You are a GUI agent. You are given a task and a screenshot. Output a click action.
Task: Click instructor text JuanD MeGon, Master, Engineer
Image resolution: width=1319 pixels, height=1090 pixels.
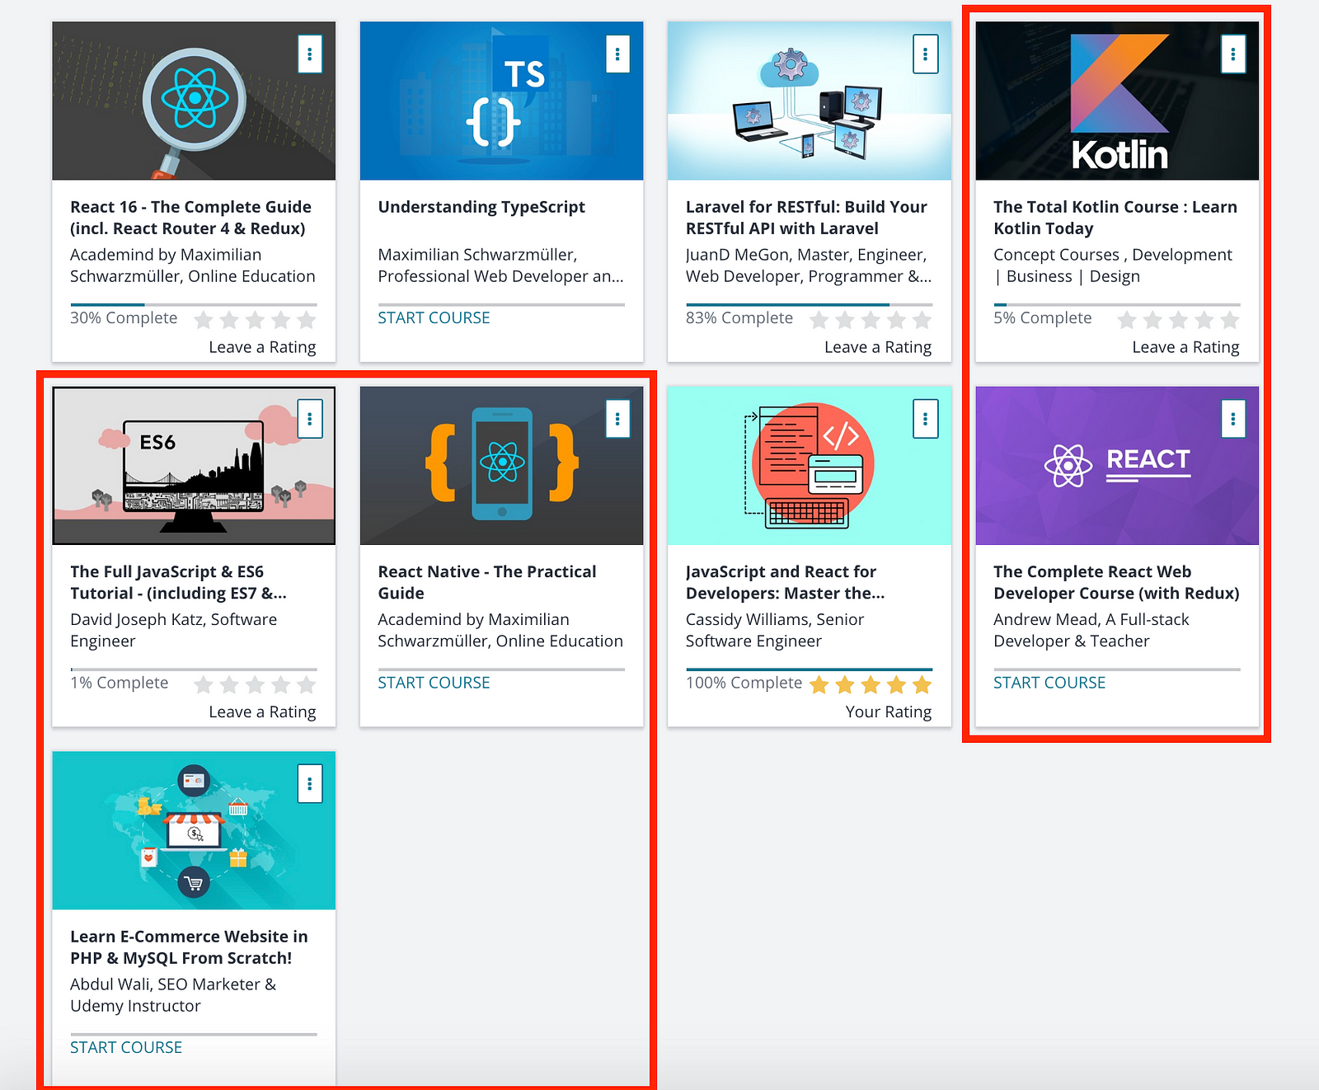pos(809,265)
